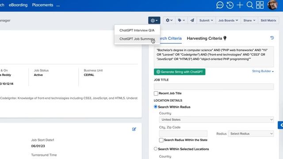The image size is (283, 159).
Task: Open the chat messages icon
Action: (220, 5)
